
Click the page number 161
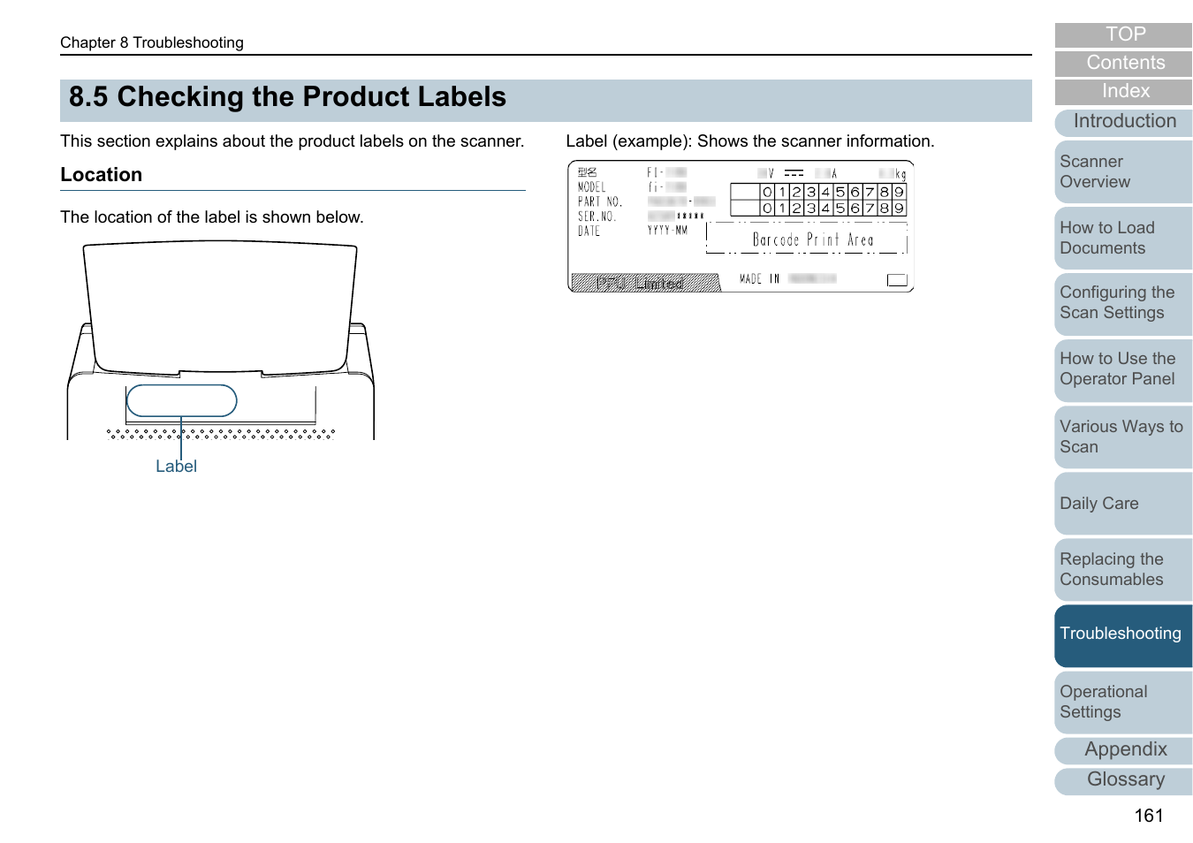1149,816
